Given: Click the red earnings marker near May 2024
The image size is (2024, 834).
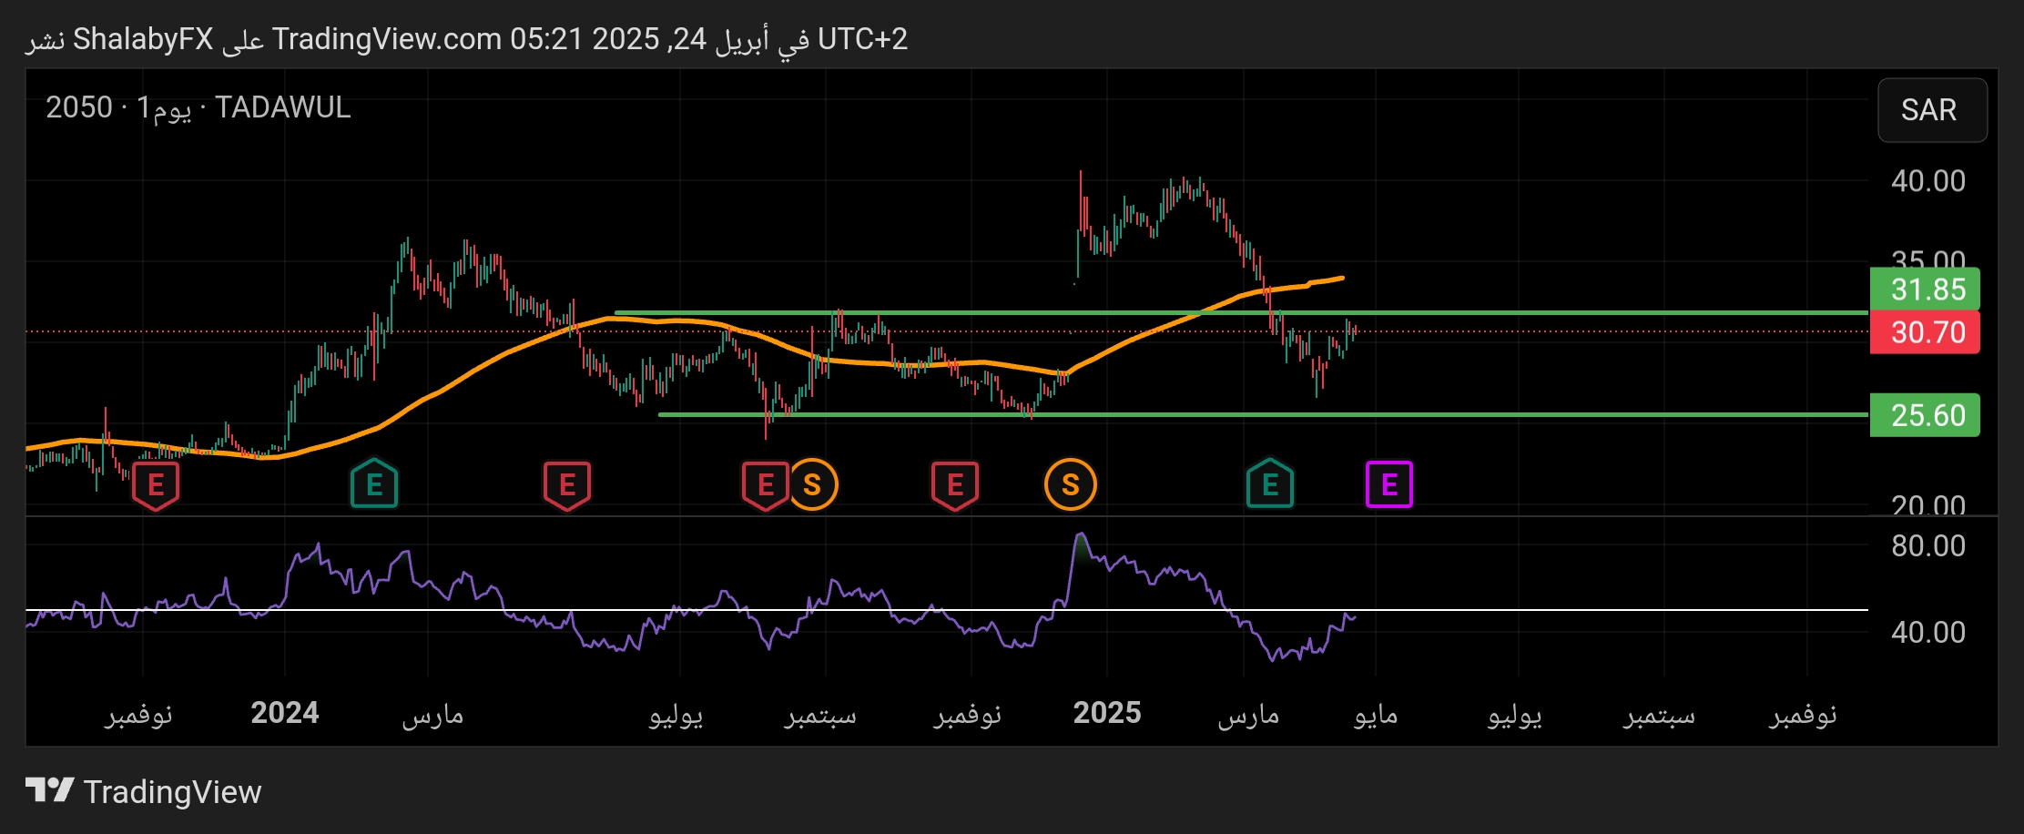Looking at the screenshot, I should (x=567, y=485).
